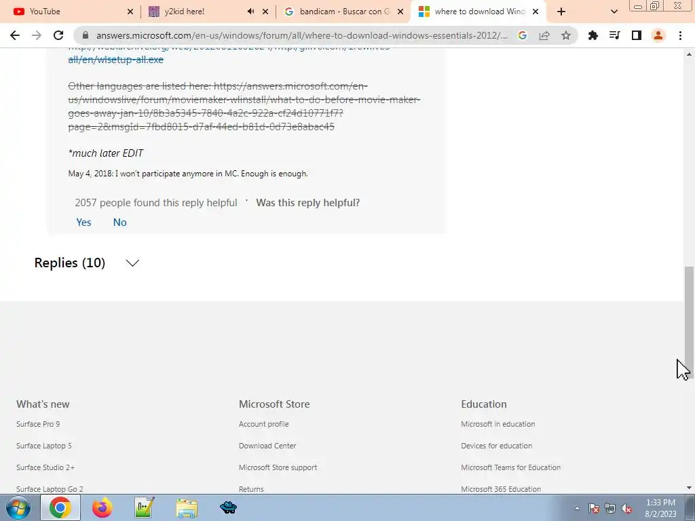Open a new tab with plus button

click(x=561, y=12)
